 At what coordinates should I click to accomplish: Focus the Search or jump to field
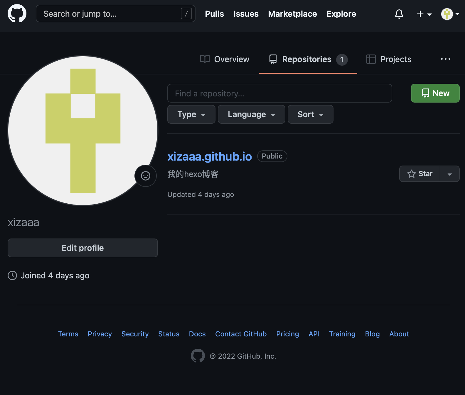[116, 13]
